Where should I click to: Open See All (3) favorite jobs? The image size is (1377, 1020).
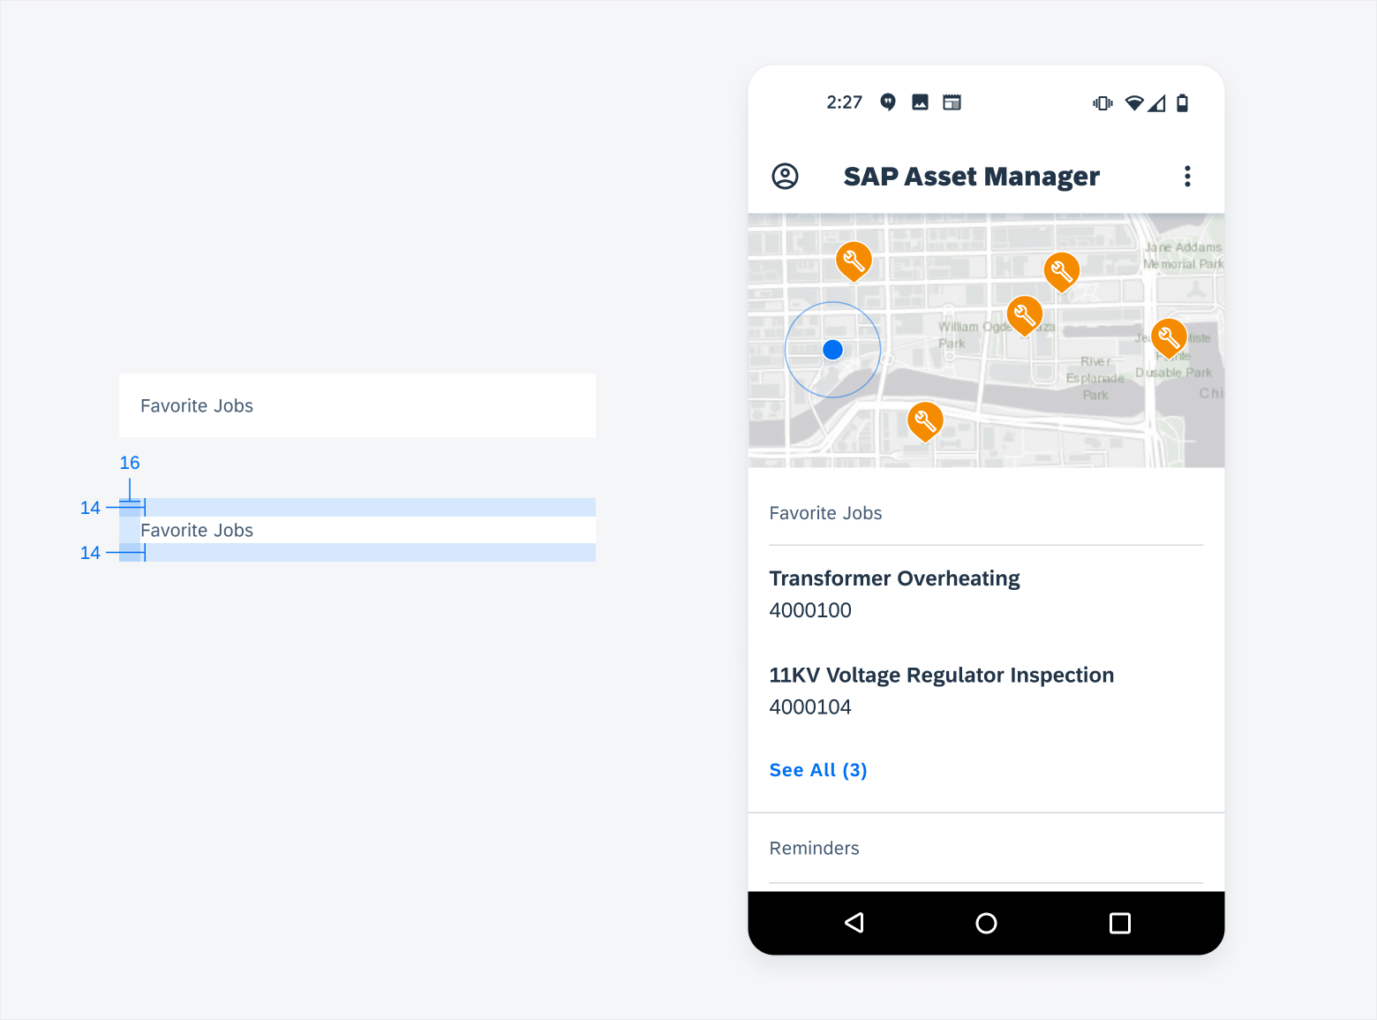(818, 770)
